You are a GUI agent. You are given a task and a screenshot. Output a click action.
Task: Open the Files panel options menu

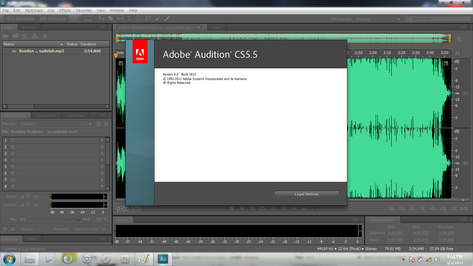(102, 27)
